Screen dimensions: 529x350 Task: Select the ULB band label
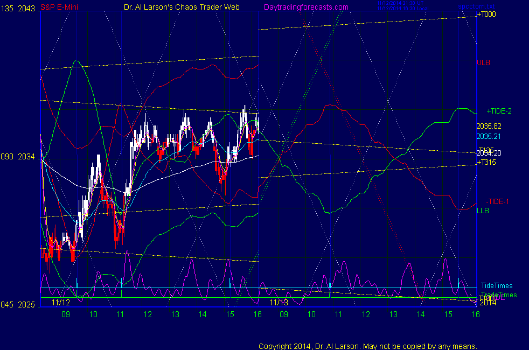(x=483, y=62)
